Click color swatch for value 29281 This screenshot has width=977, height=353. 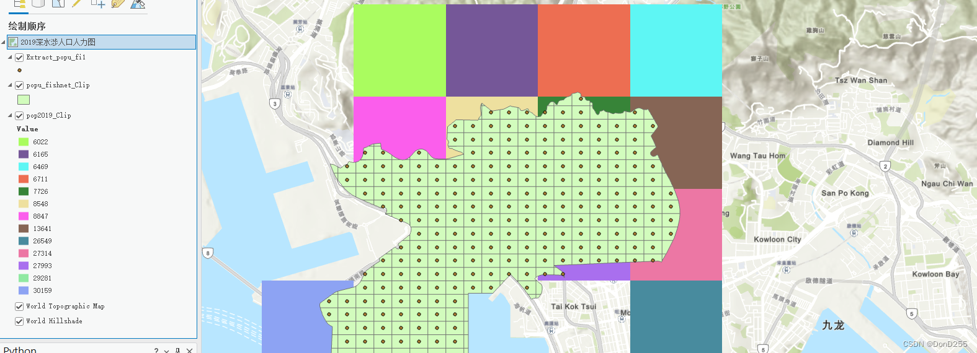click(24, 278)
